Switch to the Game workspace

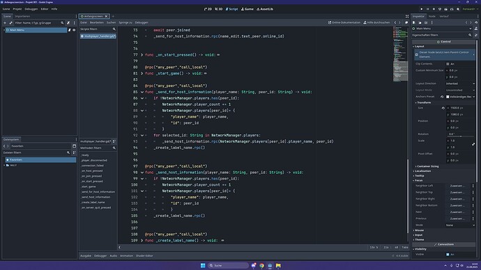247,9
